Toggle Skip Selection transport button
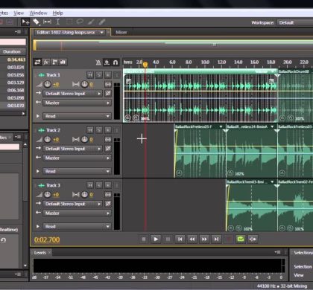This screenshot has width=313, height=290. pyautogui.click(x=253, y=239)
